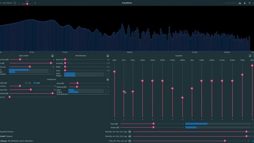Image resolution: width=254 pixels, height=143 pixels.
Task: Click the Equalized Stream volume slider
Action: click(x=190, y=131)
